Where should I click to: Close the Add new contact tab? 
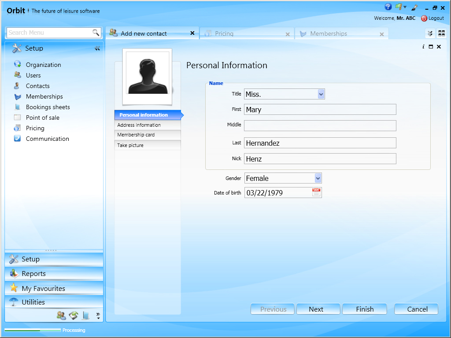point(192,33)
